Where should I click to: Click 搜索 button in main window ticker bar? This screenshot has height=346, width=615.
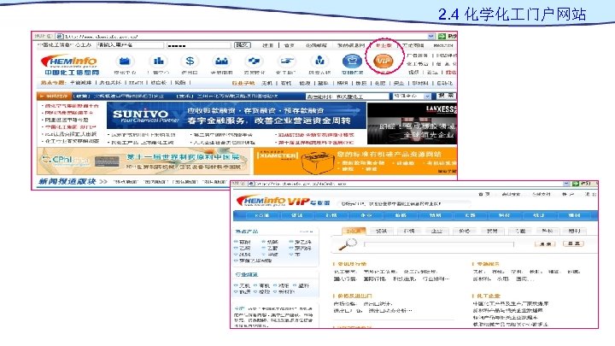446,96
